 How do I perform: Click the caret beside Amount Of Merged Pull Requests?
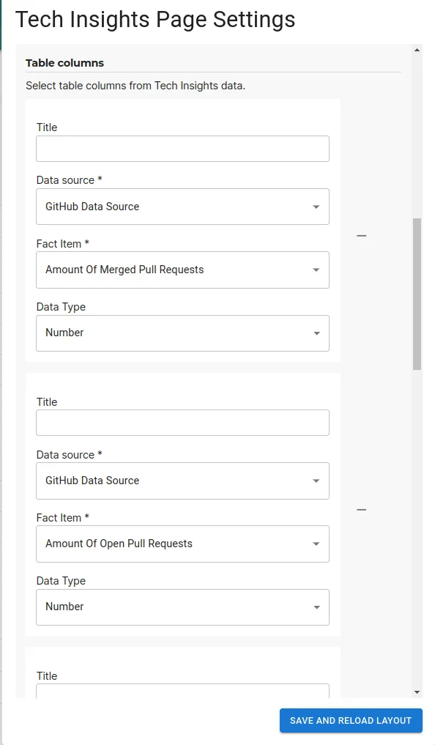(316, 270)
